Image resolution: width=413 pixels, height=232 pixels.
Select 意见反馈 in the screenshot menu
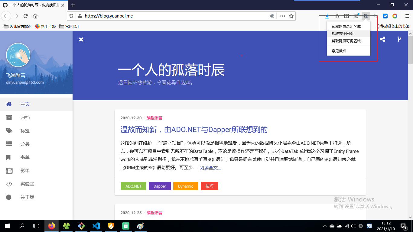point(349,51)
